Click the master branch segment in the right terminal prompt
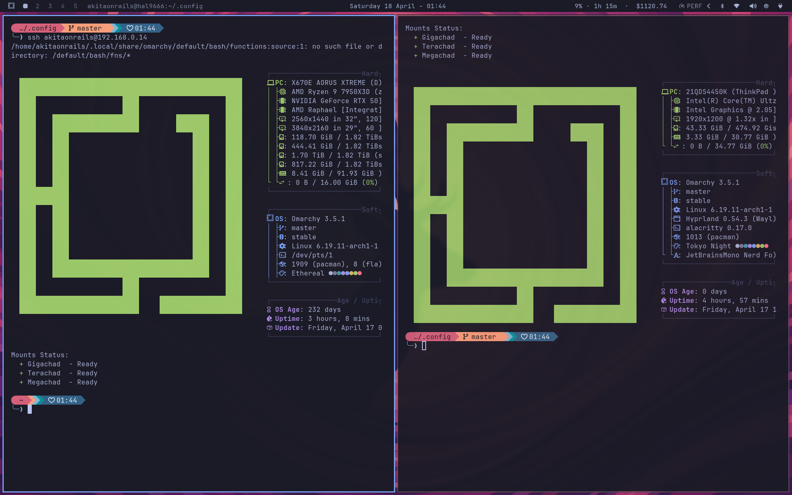 tap(481, 337)
